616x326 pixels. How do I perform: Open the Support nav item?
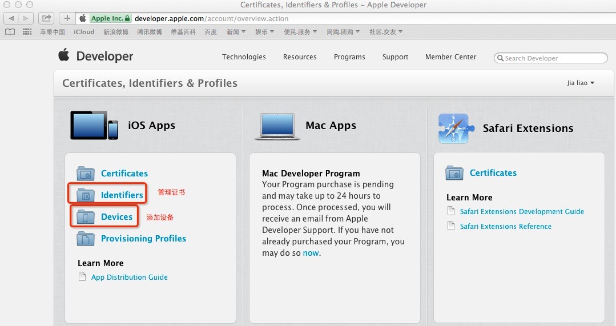click(395, 57)
